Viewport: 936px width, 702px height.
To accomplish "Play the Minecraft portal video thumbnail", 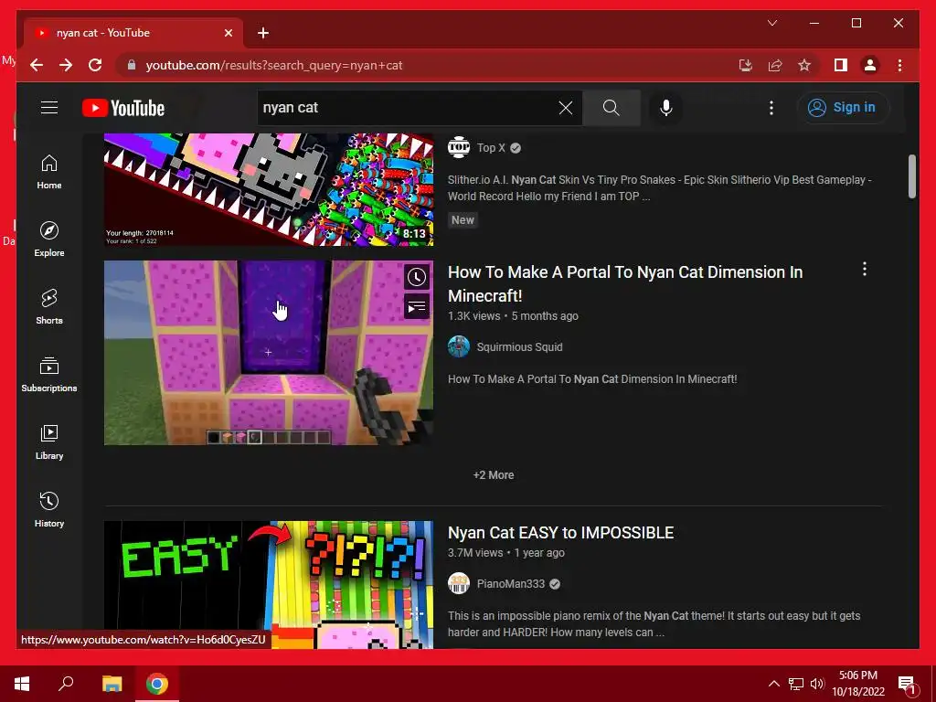I will 269,352.
